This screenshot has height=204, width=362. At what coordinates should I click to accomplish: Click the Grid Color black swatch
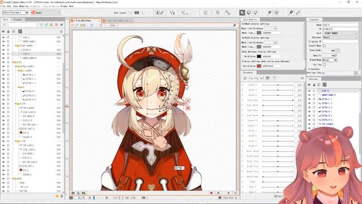click(259, 57)
